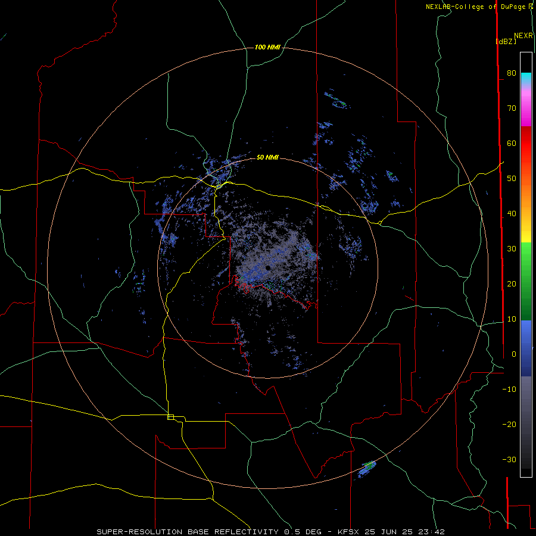Click the 10 dBZ scale value
This screenshot has width=536, height=536.
[x=512, y=319]
